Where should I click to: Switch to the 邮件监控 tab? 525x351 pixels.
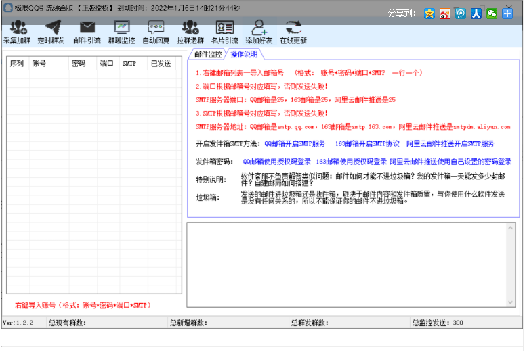208,54
